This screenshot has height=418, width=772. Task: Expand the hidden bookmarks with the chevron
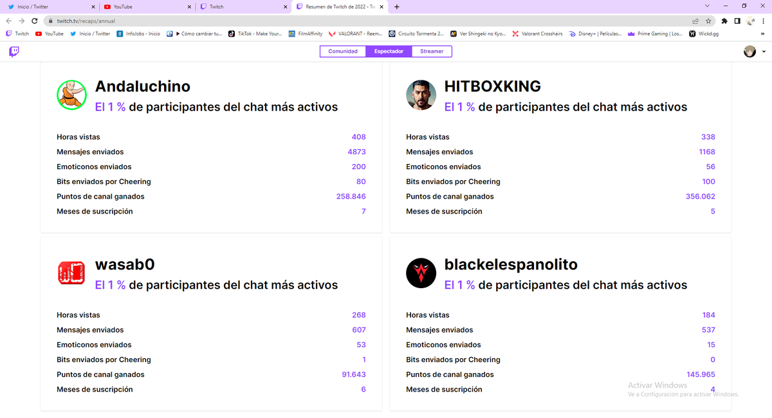[763, 33]
